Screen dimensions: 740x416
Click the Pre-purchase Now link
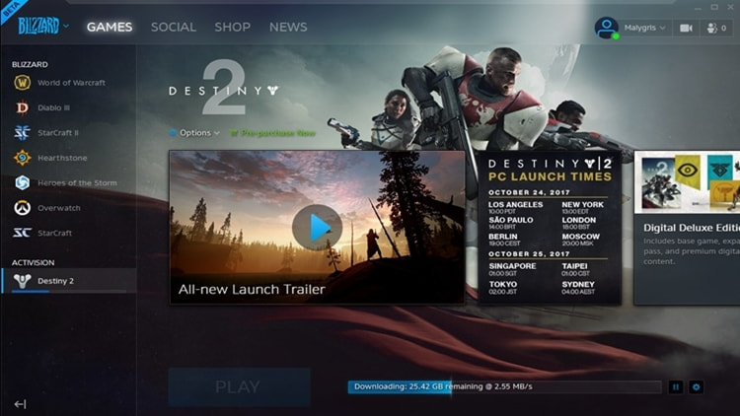[x=273, y=132]
